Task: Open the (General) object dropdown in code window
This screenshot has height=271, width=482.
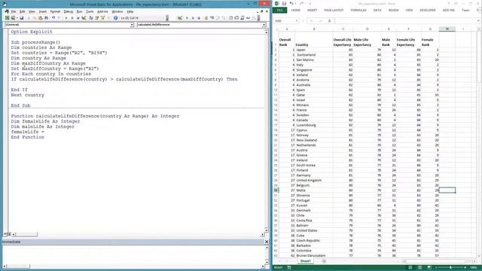Action: point(132,25)
